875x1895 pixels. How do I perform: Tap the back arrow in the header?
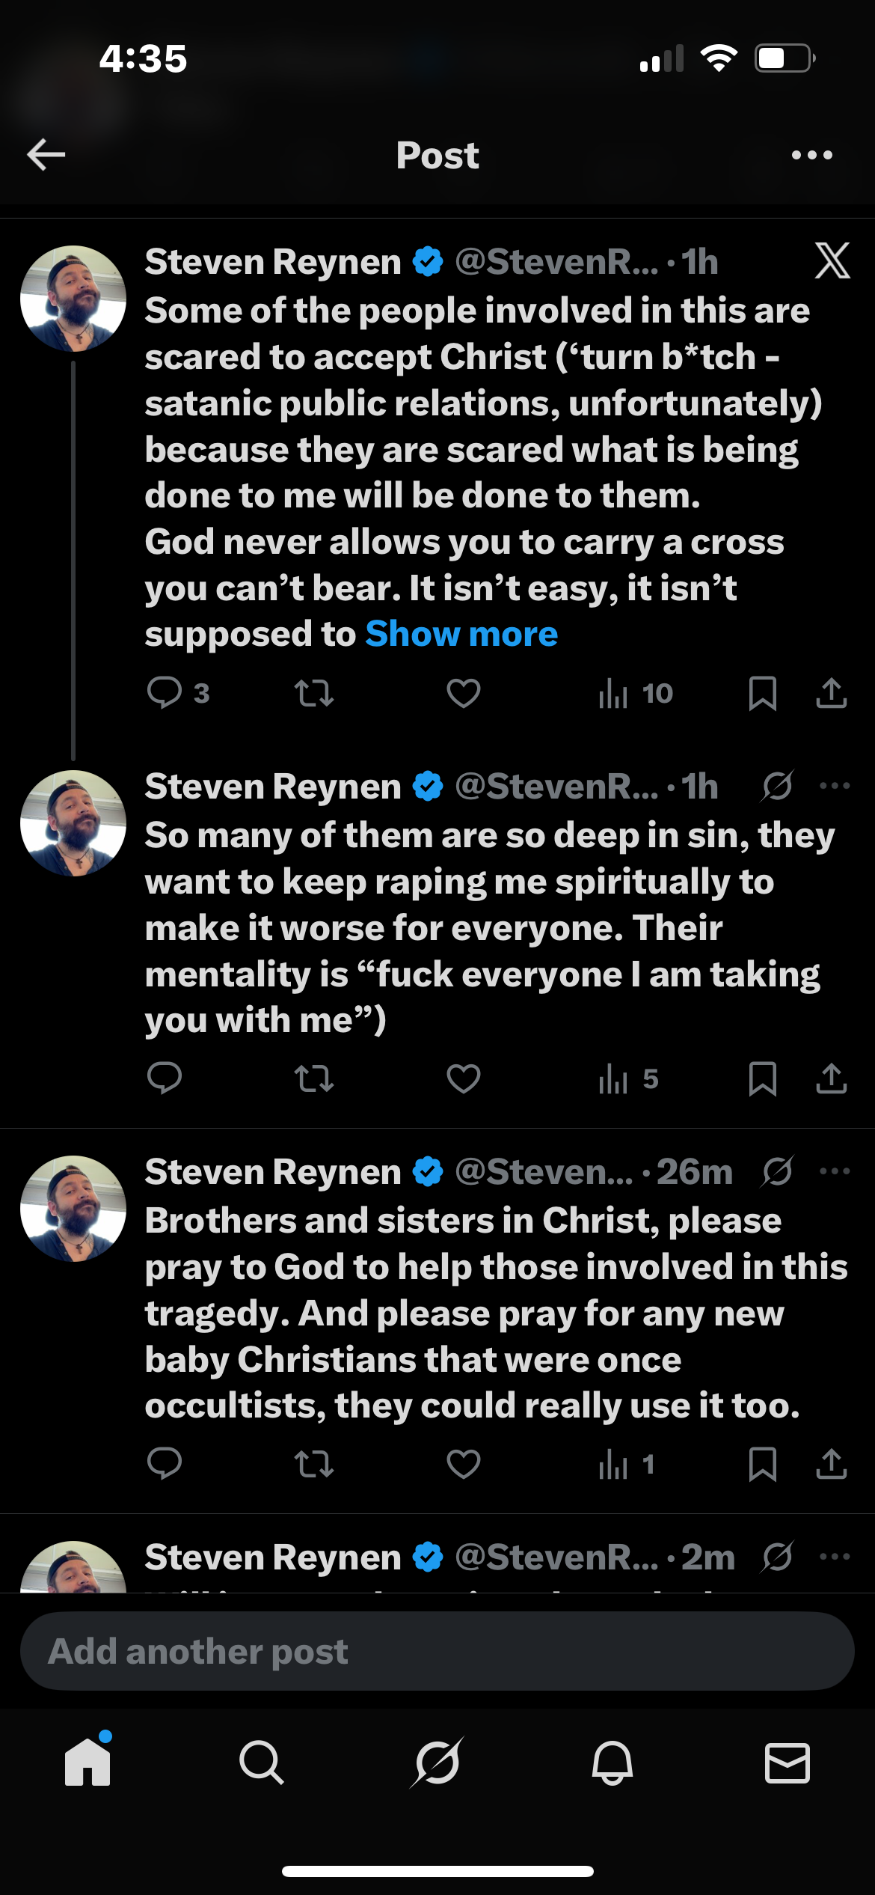point(46,155)
